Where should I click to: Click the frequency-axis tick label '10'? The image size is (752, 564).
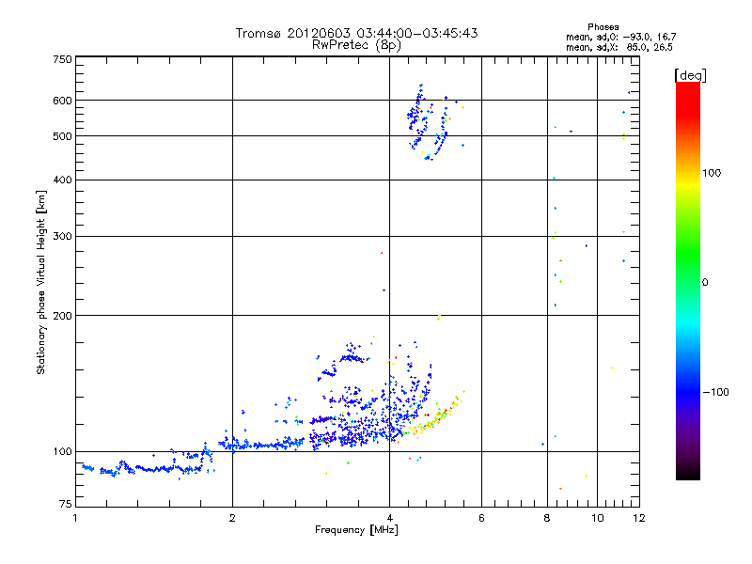[598, 518]
